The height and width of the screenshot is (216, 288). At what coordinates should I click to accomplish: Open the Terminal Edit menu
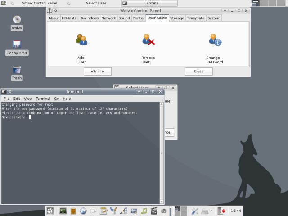(x=17, y=99)
